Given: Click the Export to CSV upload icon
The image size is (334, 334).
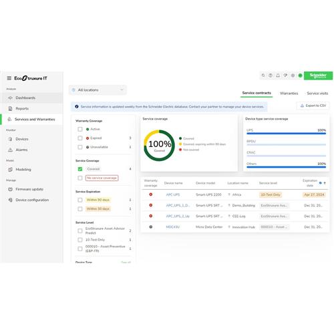Looking at the screenshot, I should coord(302,106).
